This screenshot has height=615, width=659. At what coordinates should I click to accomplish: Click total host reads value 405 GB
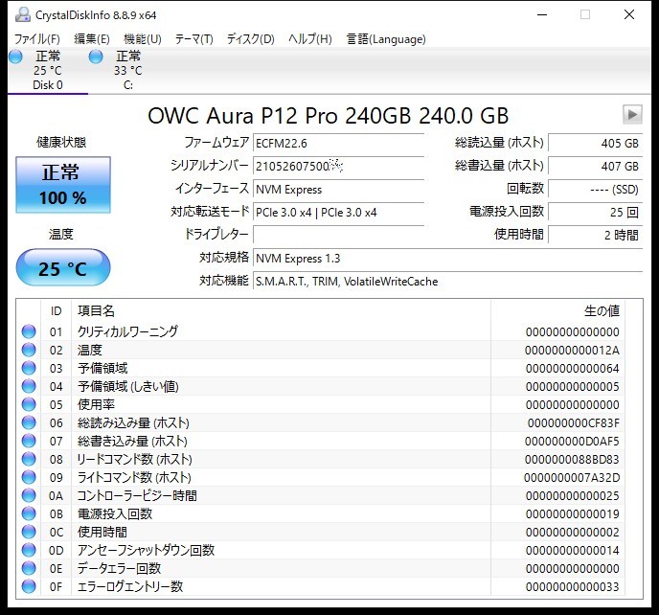[x=596, y=144]
